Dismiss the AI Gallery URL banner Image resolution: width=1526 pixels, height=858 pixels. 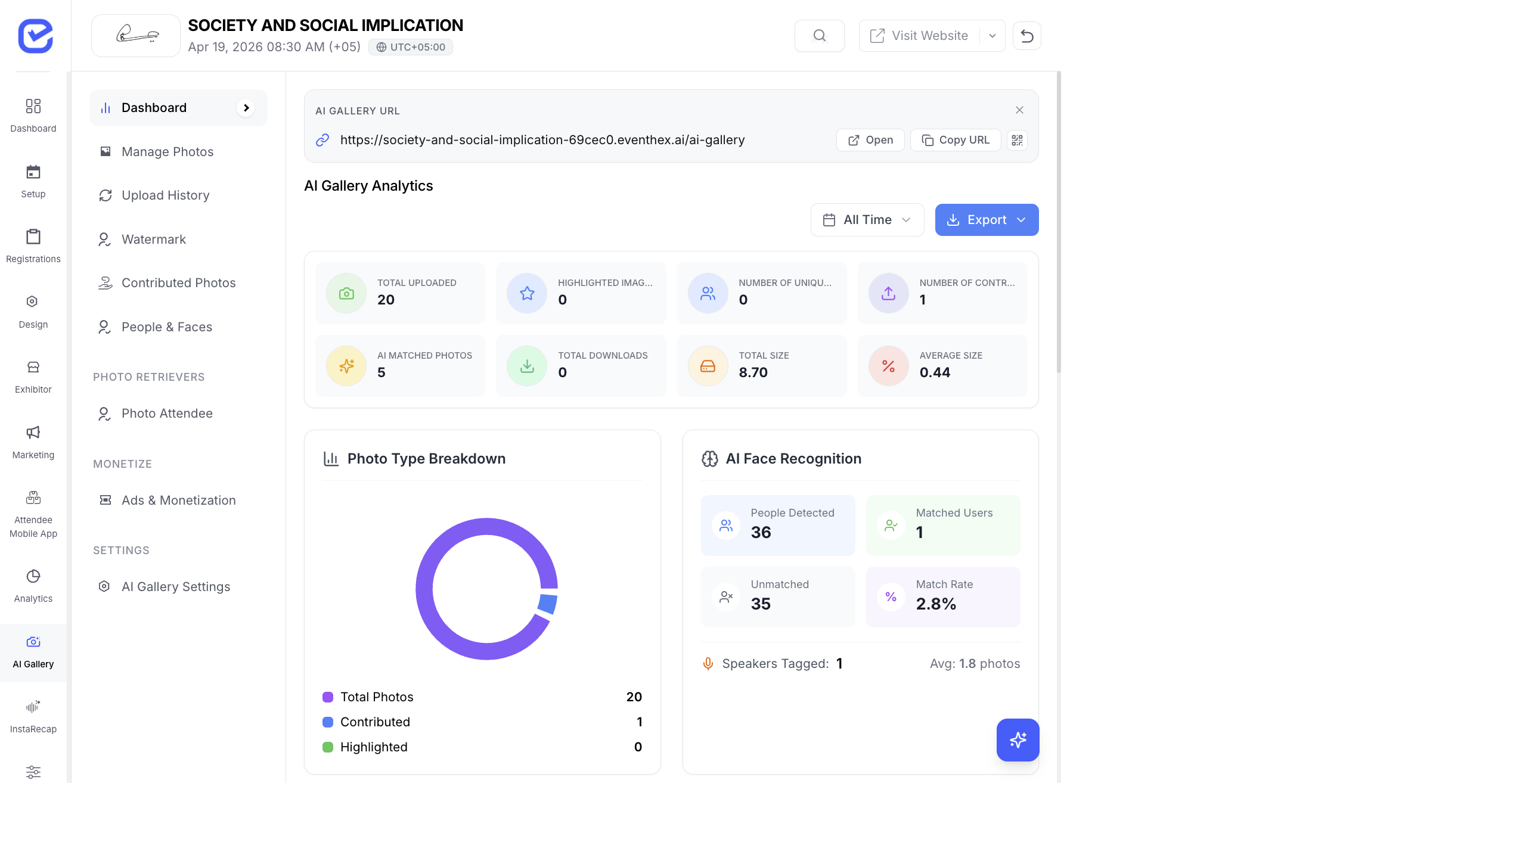[x=1019, y=110]
